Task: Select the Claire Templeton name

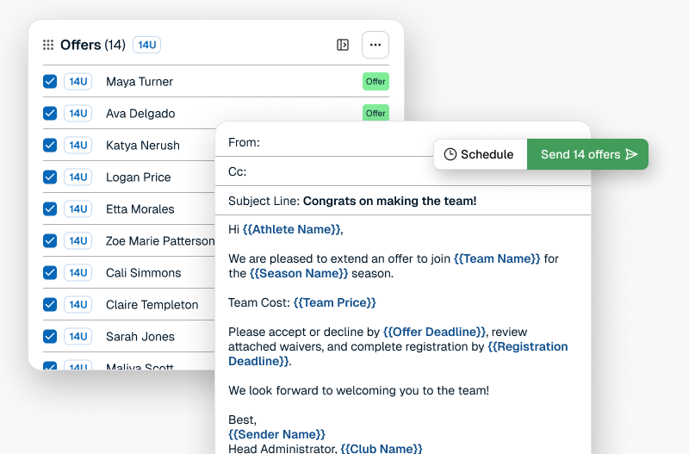Action: click(152, 305)
